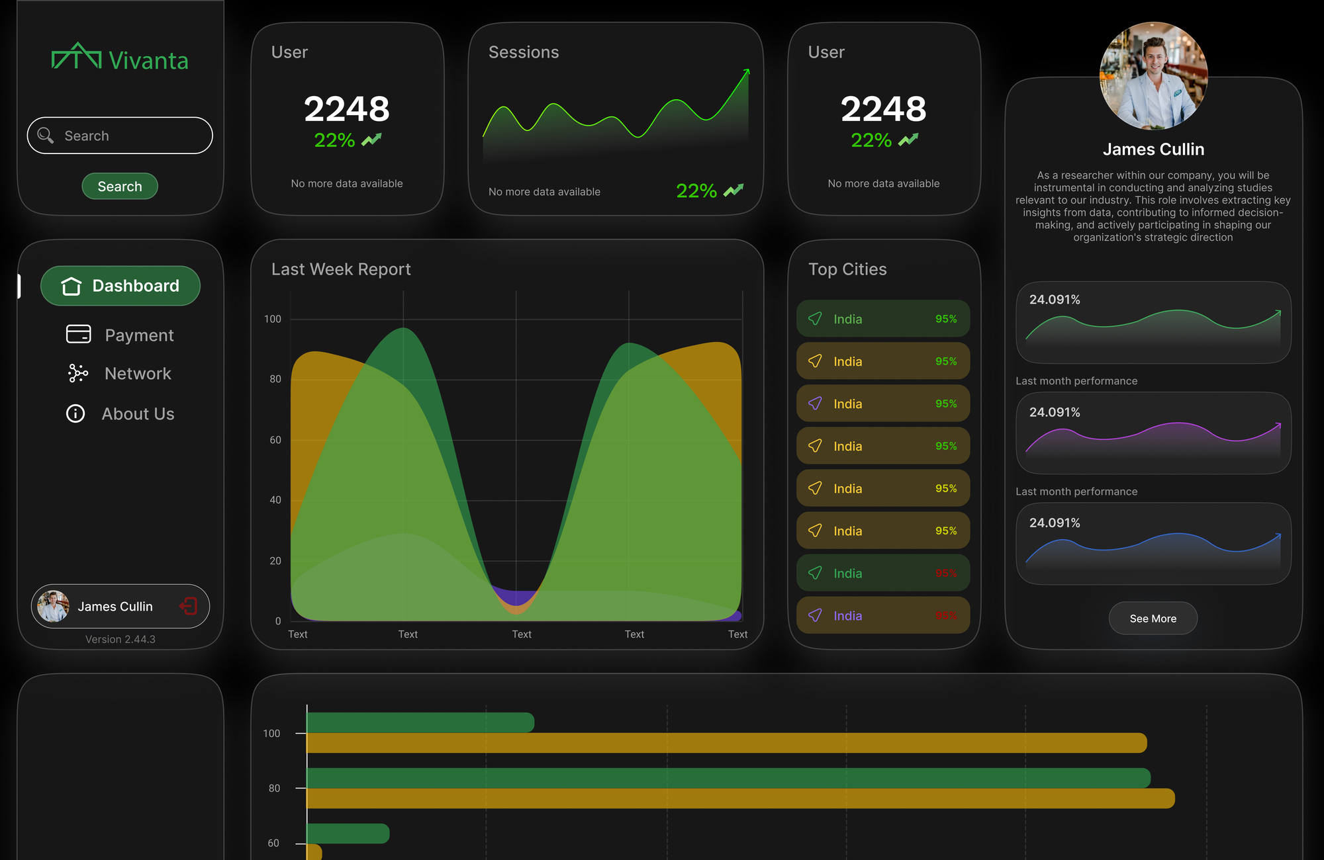Select the India row showing red 95%
1324x860 pixels.
pos(882,573)
